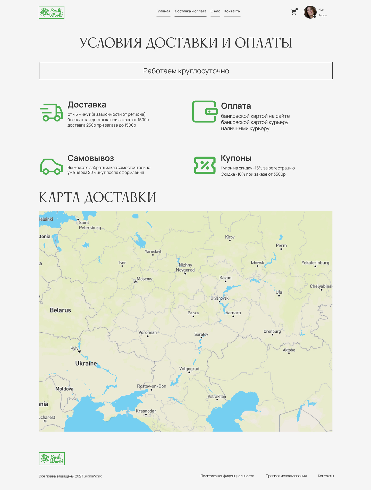
Task: Click the Карта доставки heading
Action: (97, 197)
